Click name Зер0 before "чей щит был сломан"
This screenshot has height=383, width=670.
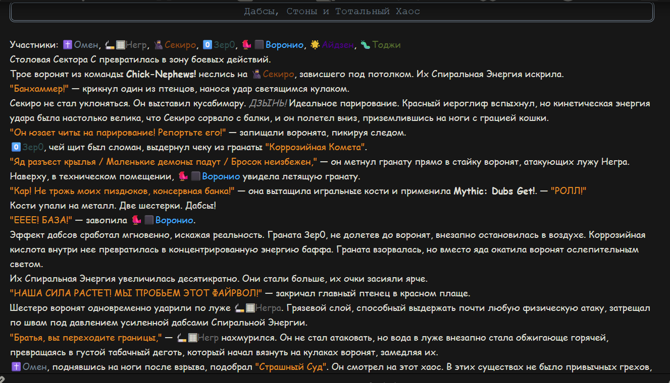pyautogui.click(x=33, y=148)
